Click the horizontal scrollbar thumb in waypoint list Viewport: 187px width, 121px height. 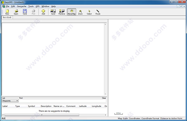(x=42, y=115)
